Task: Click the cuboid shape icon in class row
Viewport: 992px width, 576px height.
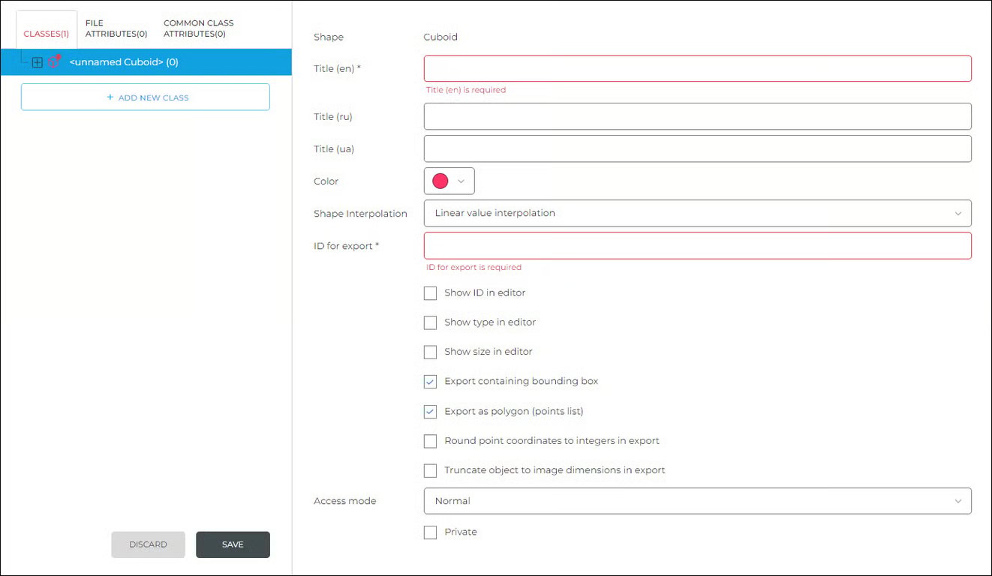Action: coord(53,62)
